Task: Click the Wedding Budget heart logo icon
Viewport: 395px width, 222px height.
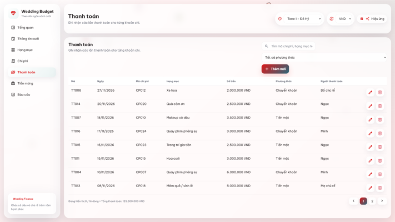Action: click(13, 13)
